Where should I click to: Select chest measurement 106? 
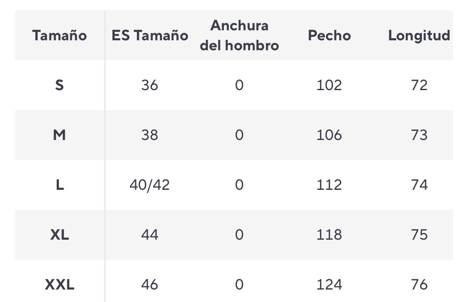[329, 135]
